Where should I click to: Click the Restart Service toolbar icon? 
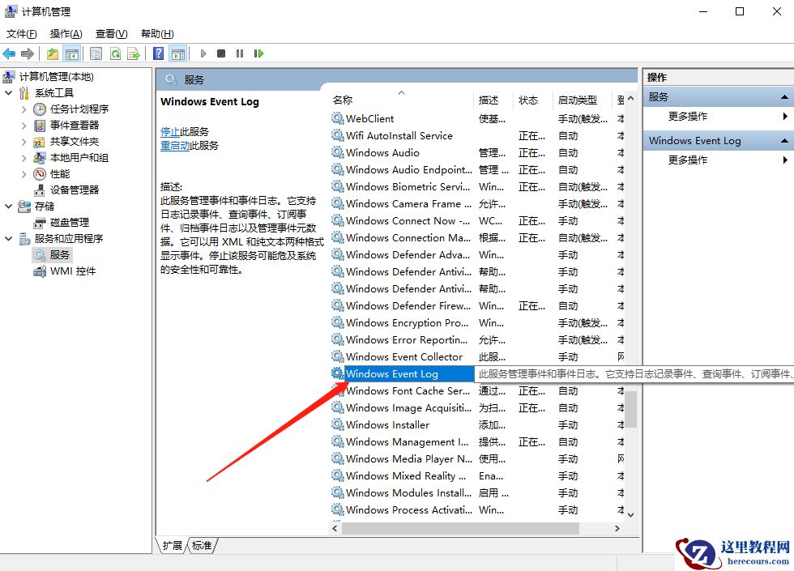tap(259, 53)
